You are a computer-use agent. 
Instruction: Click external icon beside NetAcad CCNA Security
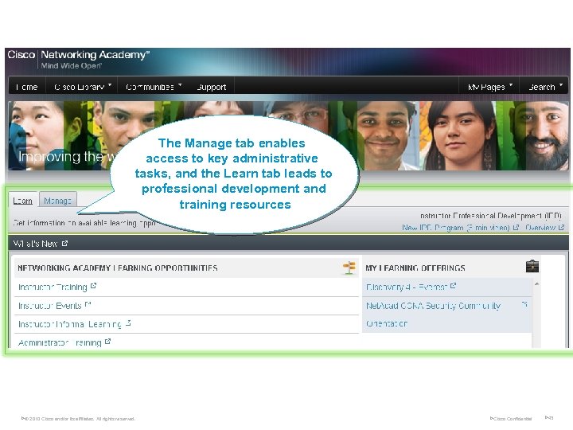point(524,304)
